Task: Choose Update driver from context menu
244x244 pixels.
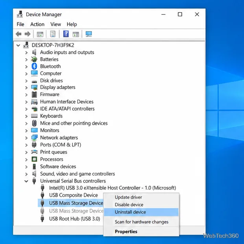Action: pyautogui.click(x=141, y=197)
